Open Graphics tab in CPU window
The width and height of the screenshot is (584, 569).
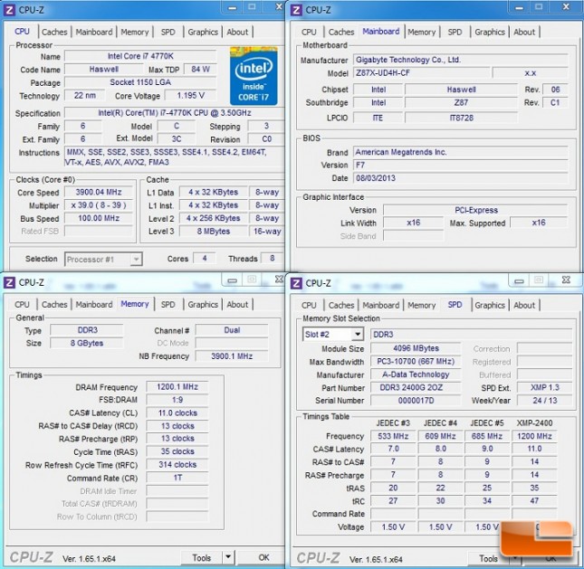203,32
